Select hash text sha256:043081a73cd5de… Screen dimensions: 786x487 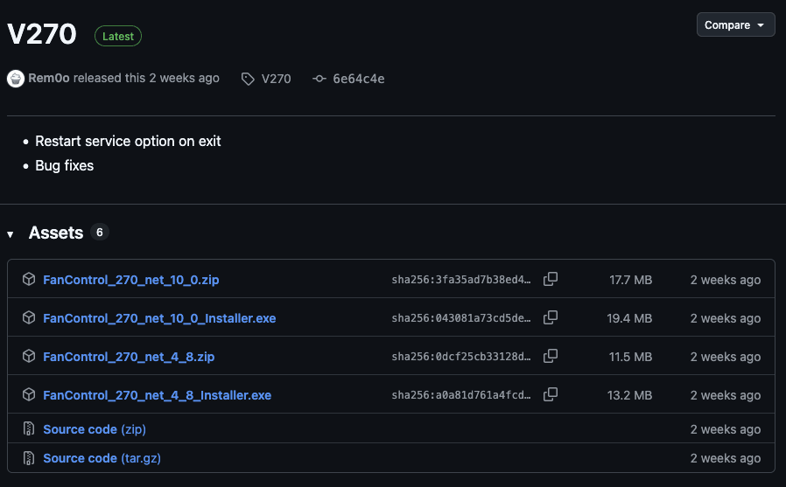[461, 318]
